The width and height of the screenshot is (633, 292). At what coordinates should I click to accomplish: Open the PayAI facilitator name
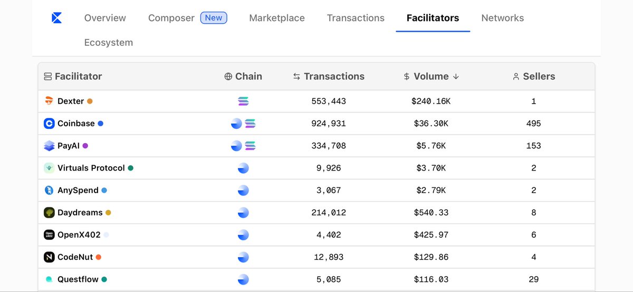69,146
